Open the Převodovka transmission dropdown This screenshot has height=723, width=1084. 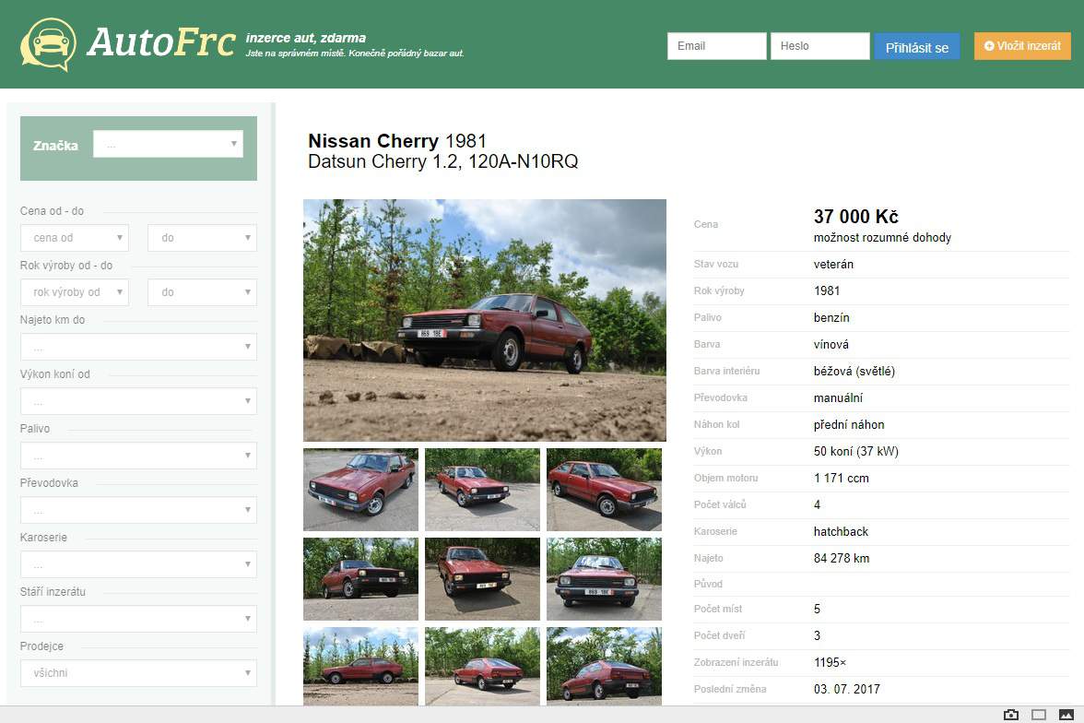pyautogui.click(x=138, y=510)
